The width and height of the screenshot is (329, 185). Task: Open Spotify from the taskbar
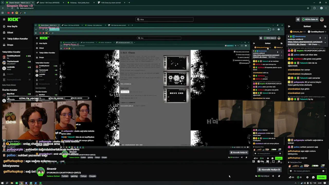click(x=40, y=183)
